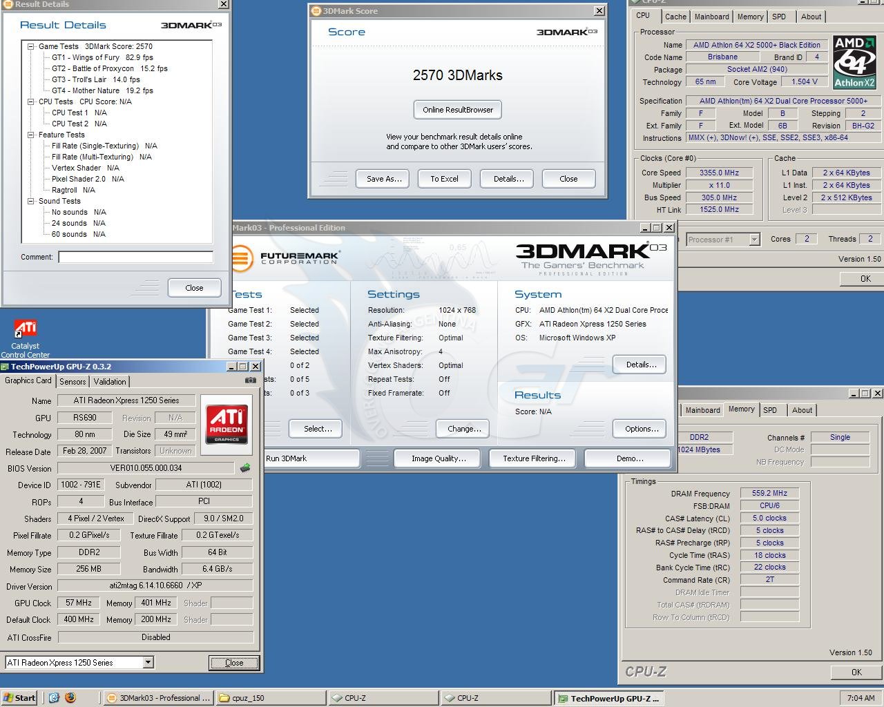The height and width of the screenshot is (707, 884).
Task: Click Save As... in the 3DMark Score window
Action: (x=383, y=179)
